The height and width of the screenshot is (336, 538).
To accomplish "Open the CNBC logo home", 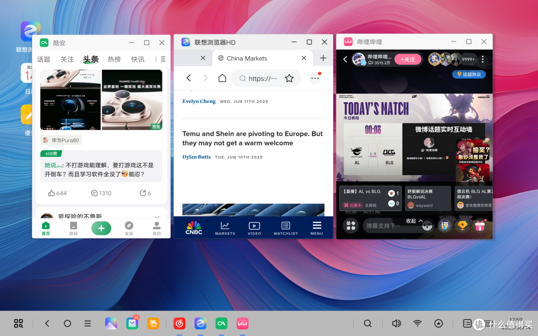I will (x=194, y=228).
